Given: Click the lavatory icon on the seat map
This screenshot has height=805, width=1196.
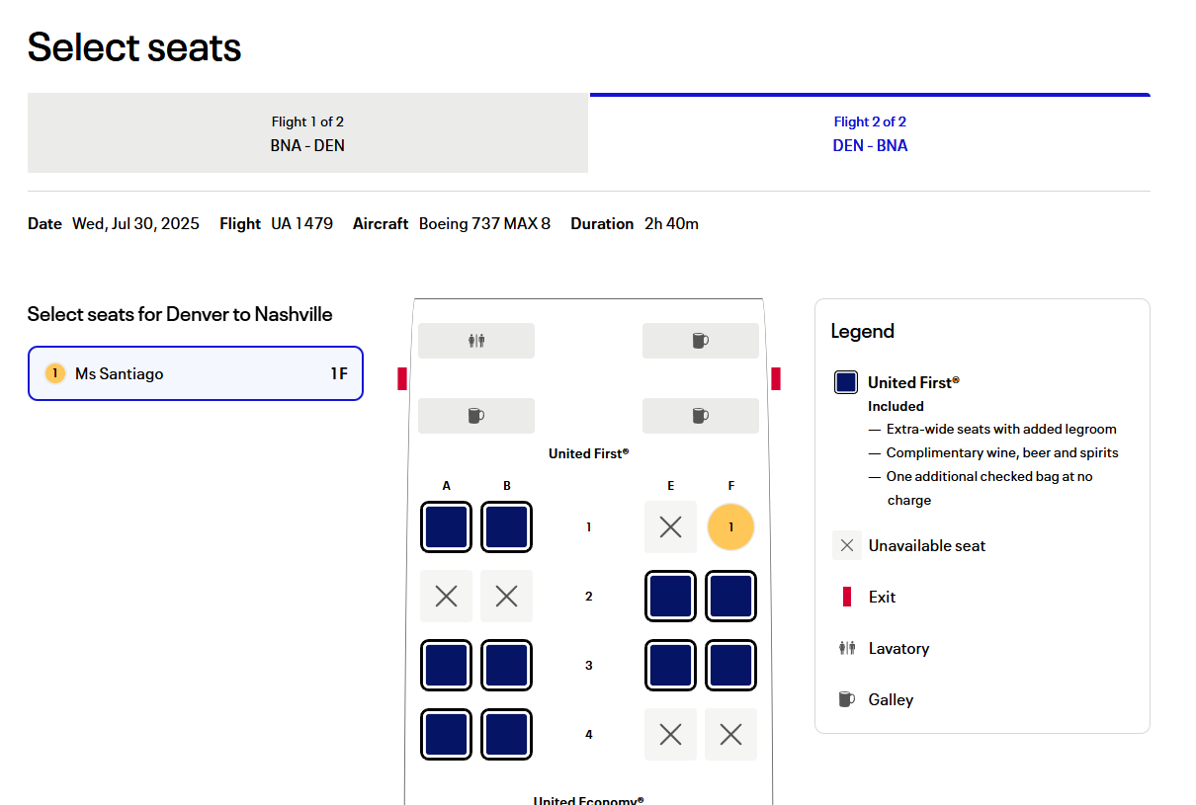Looking at the screenshot, I should click(476, 341).
